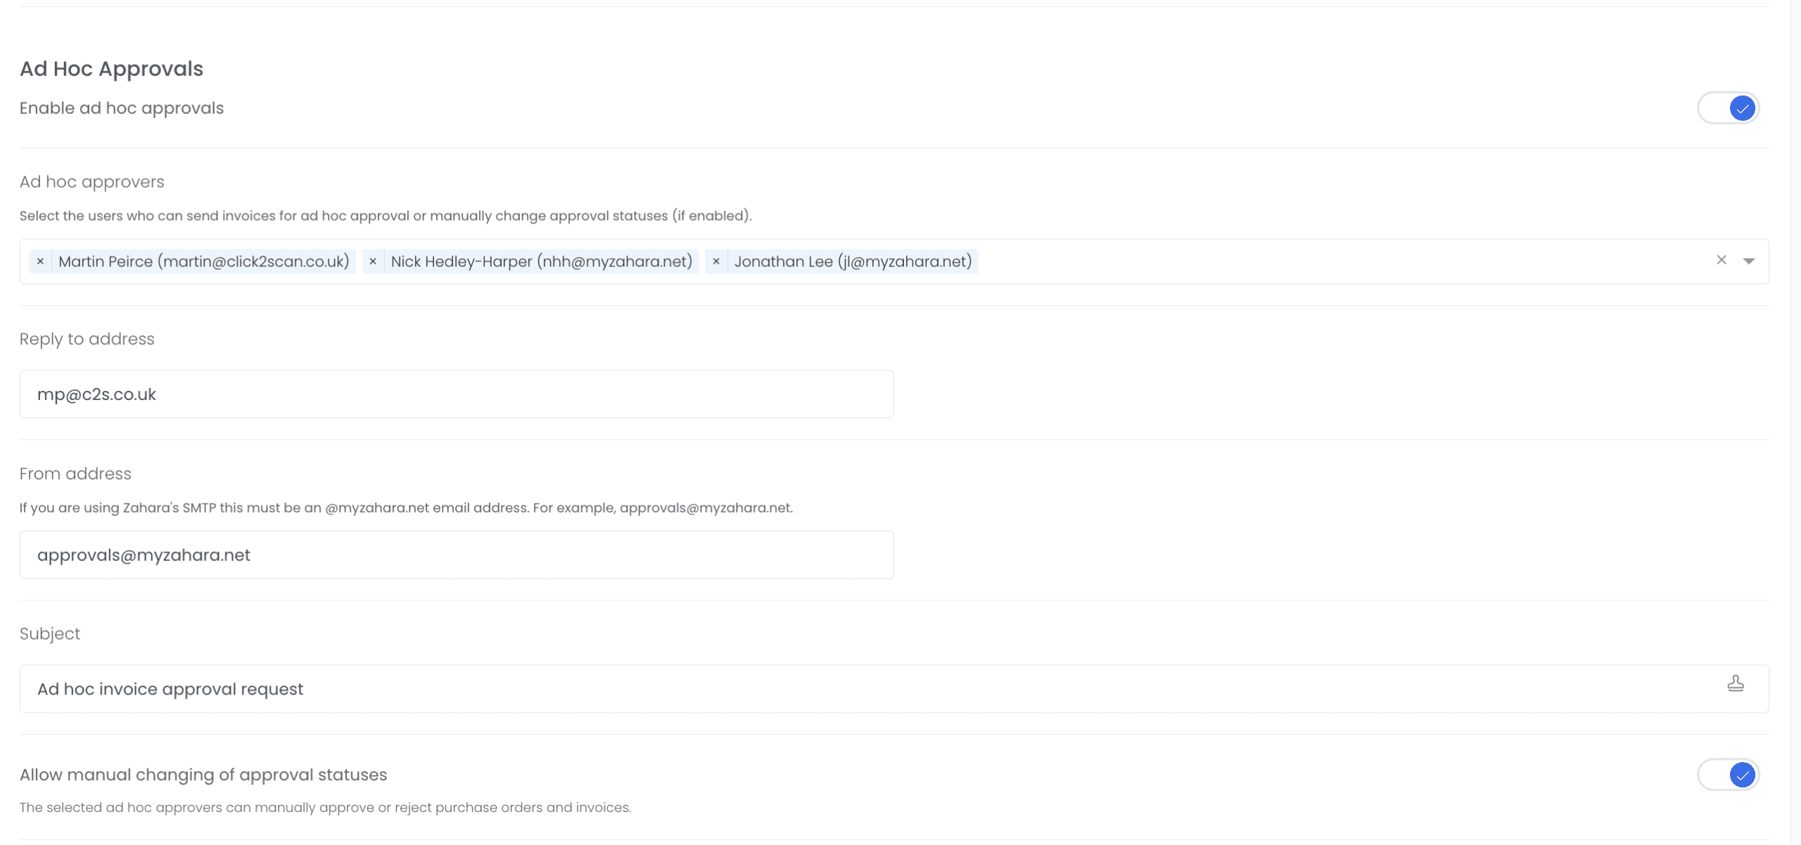1801x845 pixels.
Task: Click the Subject input field
Action: 894,689
